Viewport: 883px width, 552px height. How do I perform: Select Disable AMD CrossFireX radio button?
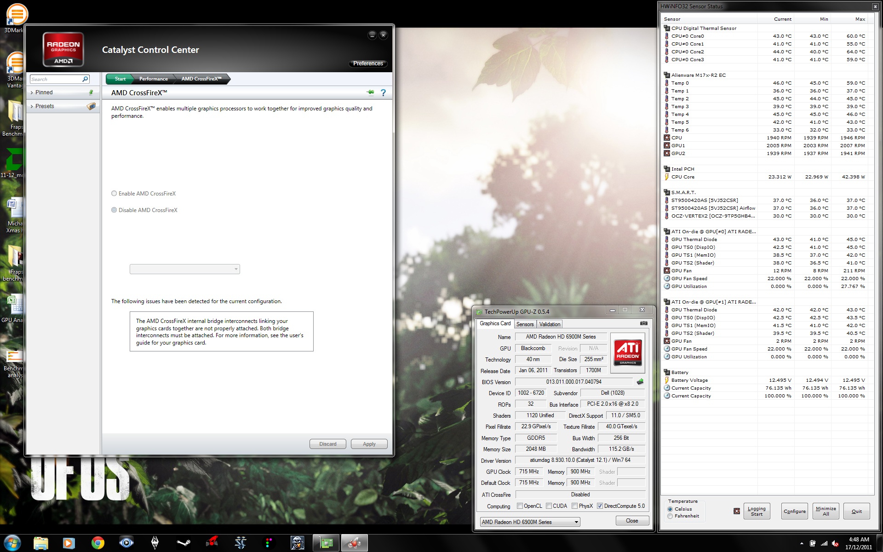click(x=114, y=210)
